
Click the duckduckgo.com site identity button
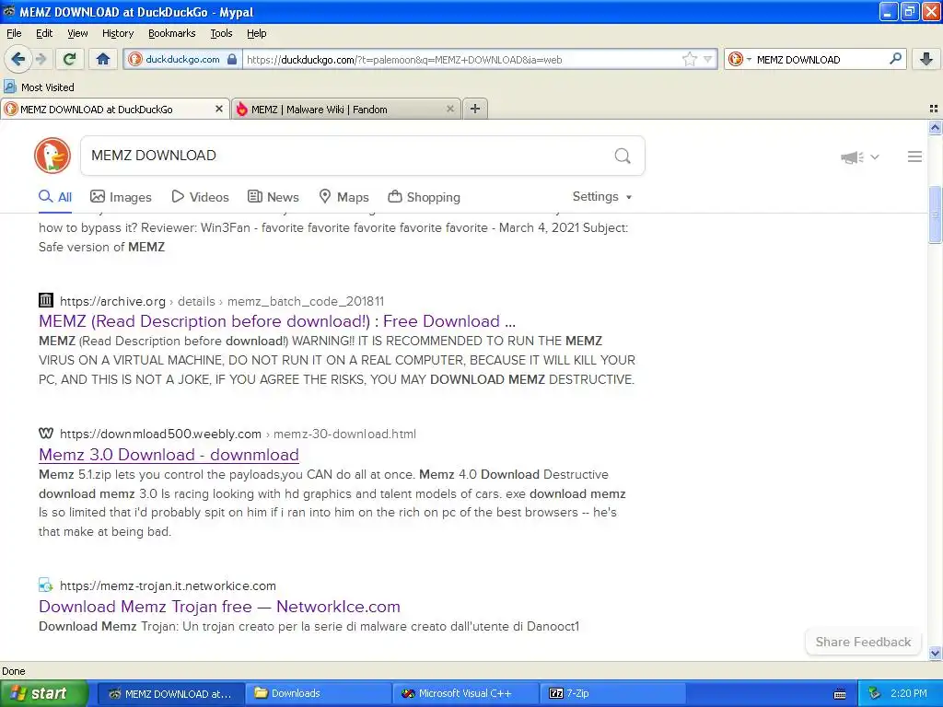182,59
